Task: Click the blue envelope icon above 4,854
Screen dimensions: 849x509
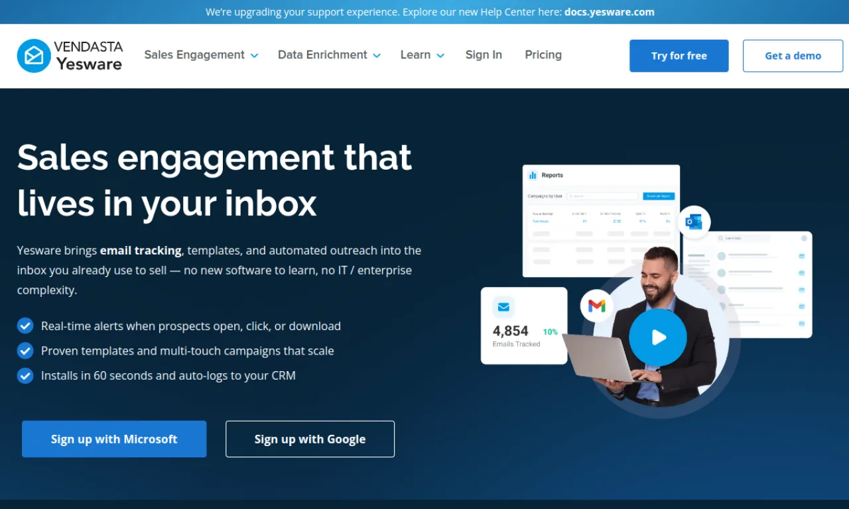Action: click(503, 307)
